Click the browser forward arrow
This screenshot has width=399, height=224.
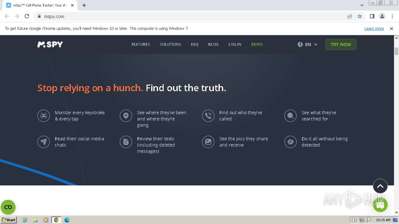click(x=17, y=16)
